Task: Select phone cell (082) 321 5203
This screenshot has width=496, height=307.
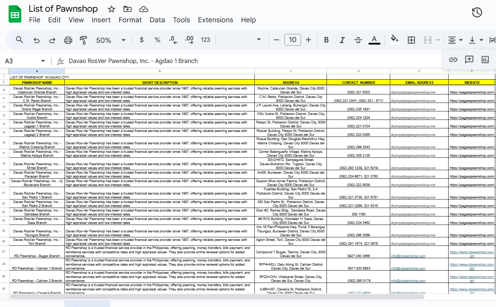Action: 358,90
